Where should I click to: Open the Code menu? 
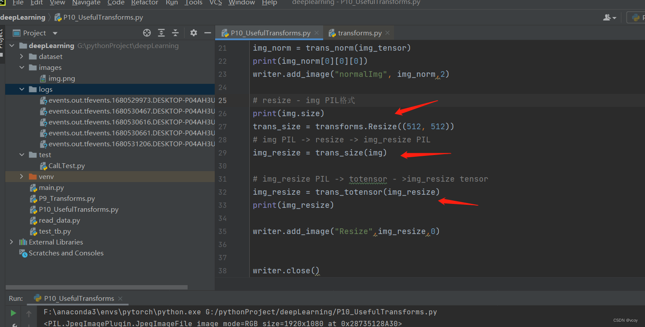point(116,3)
